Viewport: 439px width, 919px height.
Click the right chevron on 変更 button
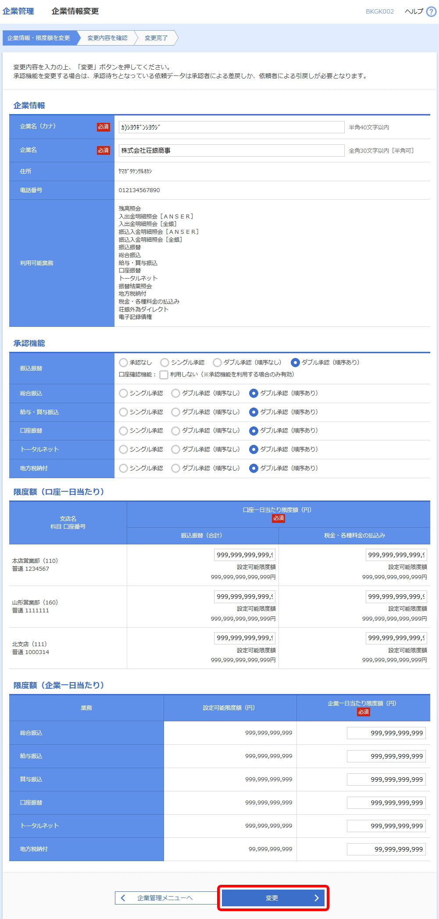[316, 898]
